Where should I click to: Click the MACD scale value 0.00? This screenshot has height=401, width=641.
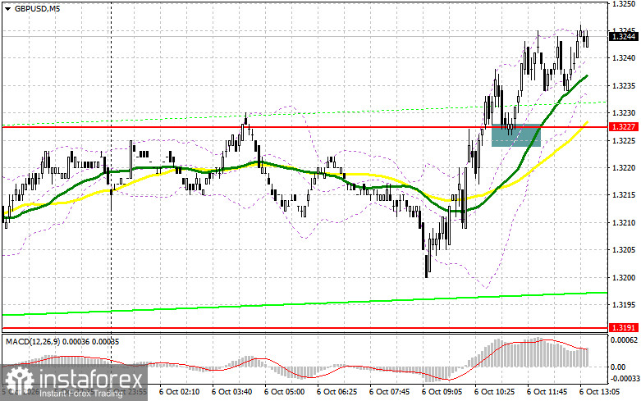618,367
